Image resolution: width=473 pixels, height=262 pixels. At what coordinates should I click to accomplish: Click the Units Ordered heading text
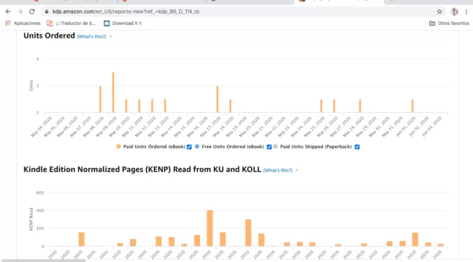(49, 36)
